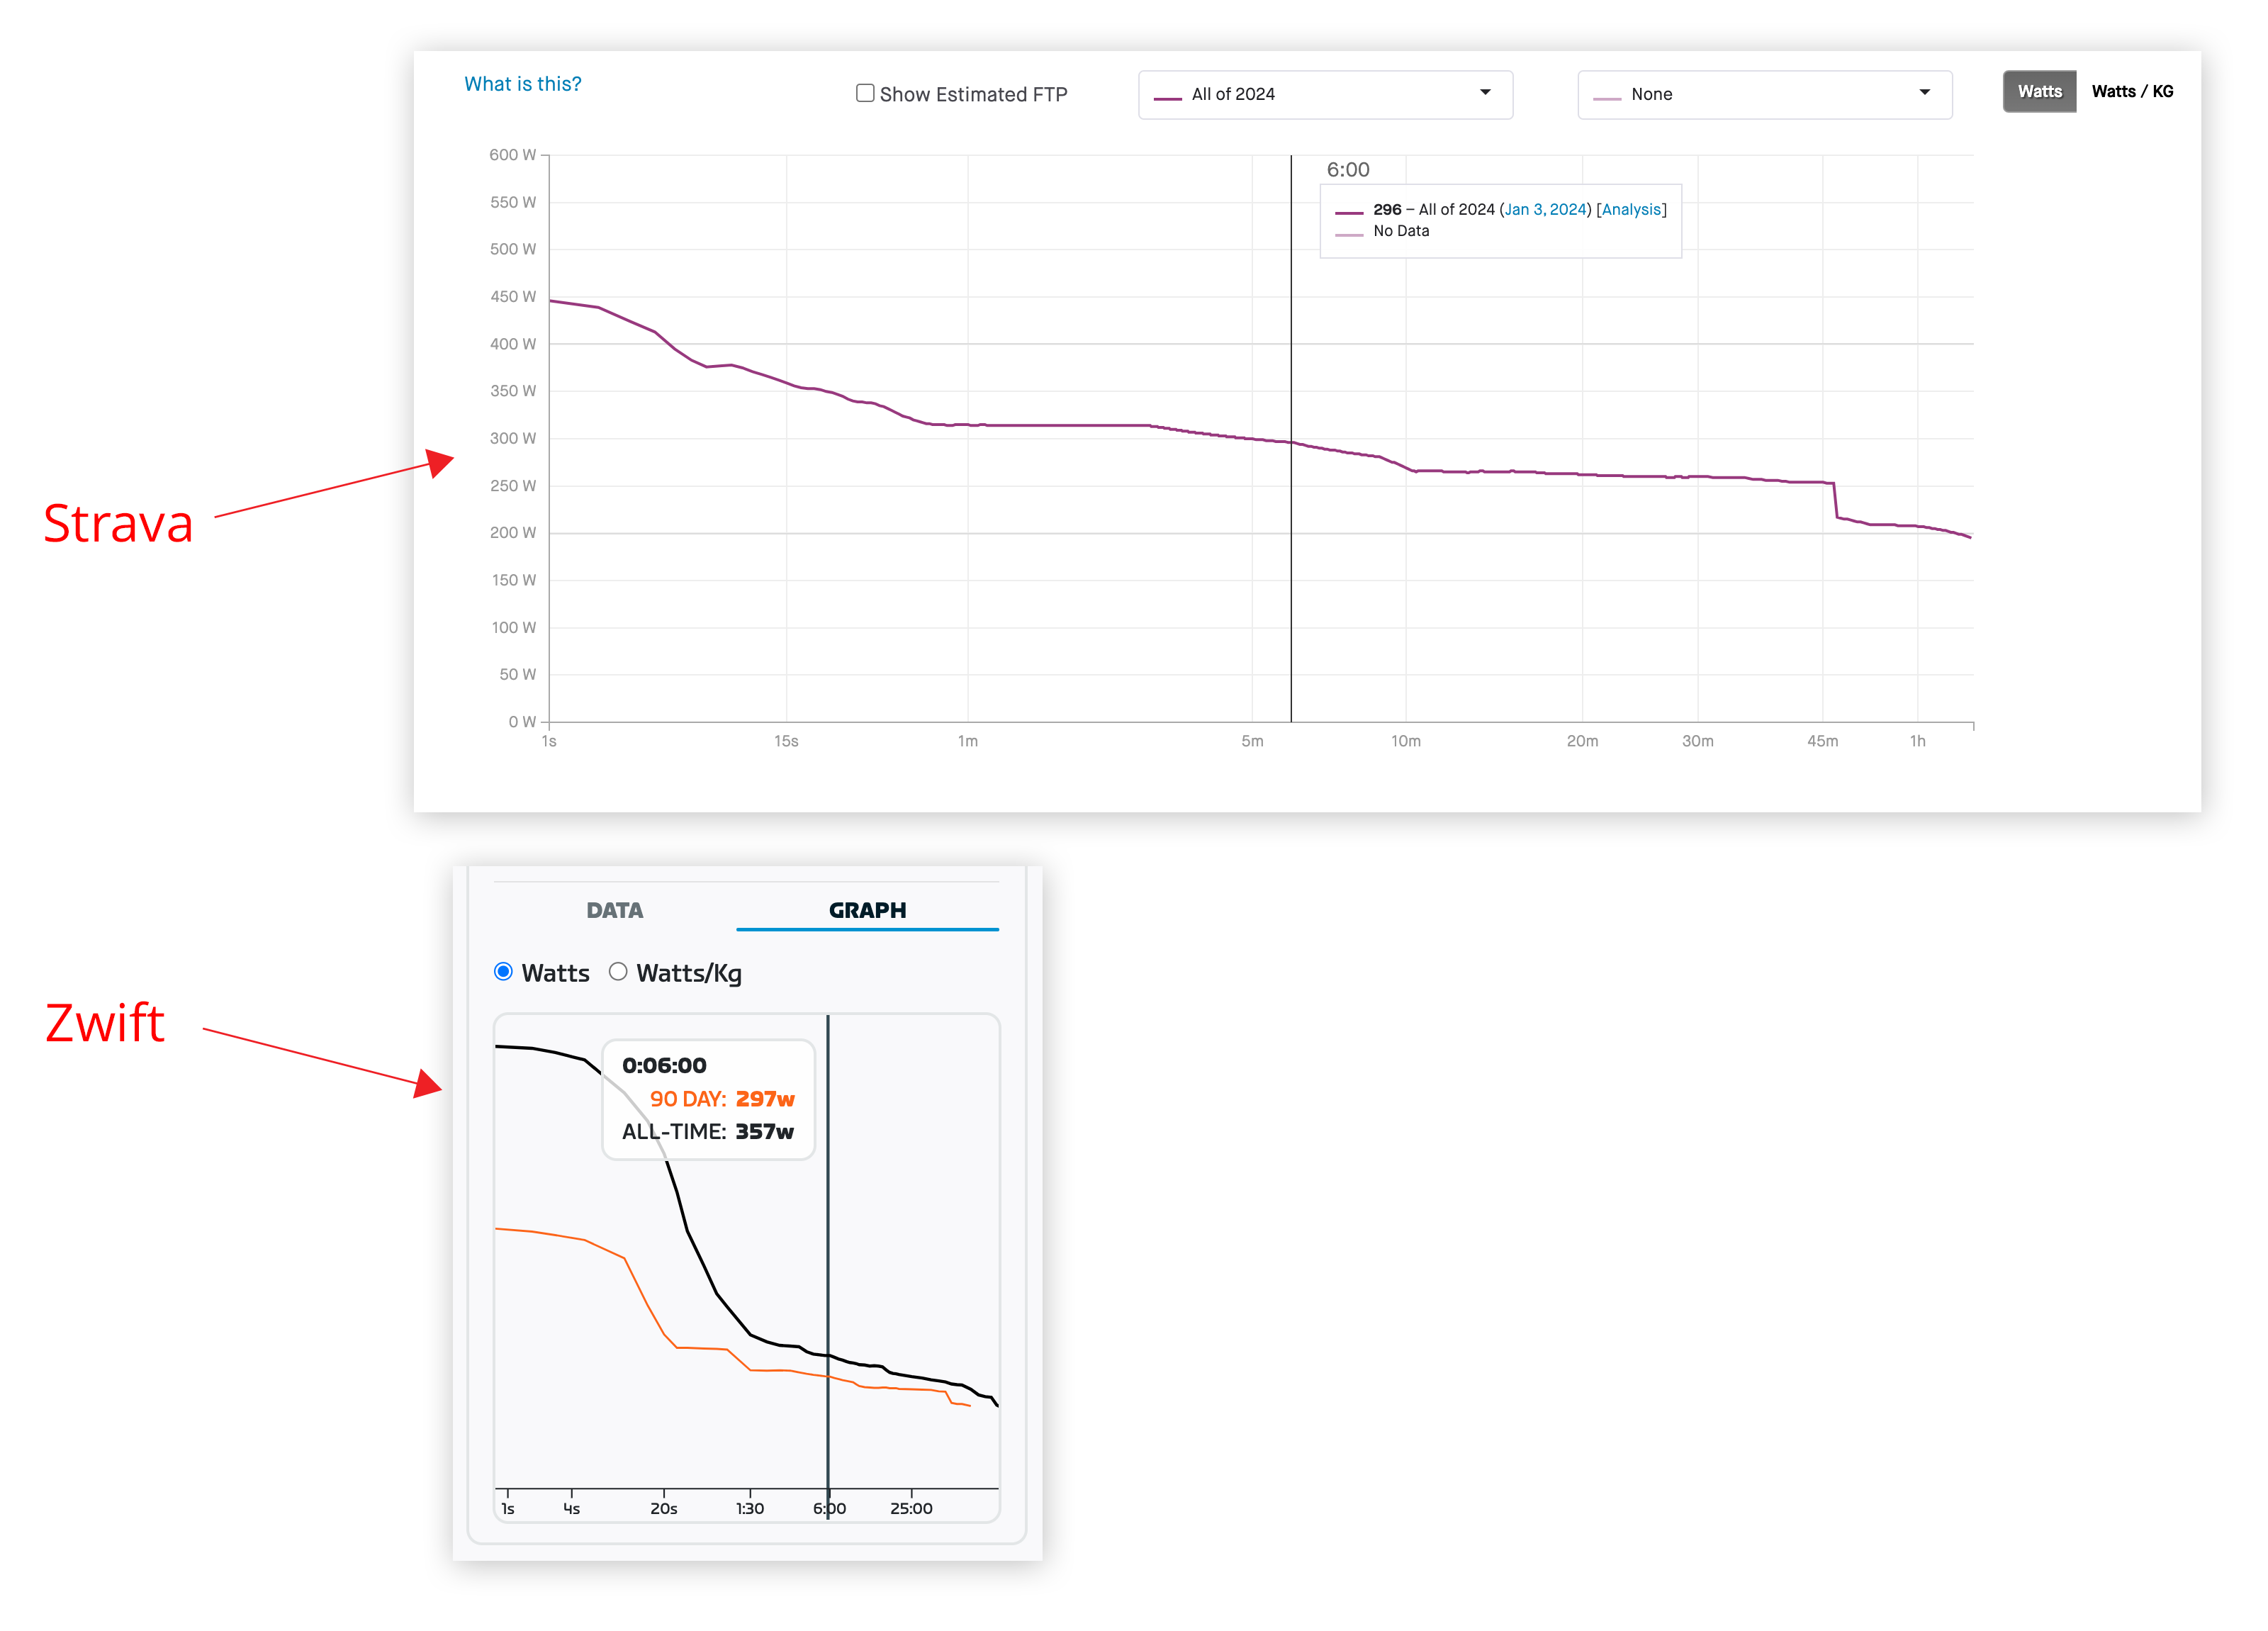Click the 'No Data' legend entry

pyautogui.click(x=1401, y=231)
